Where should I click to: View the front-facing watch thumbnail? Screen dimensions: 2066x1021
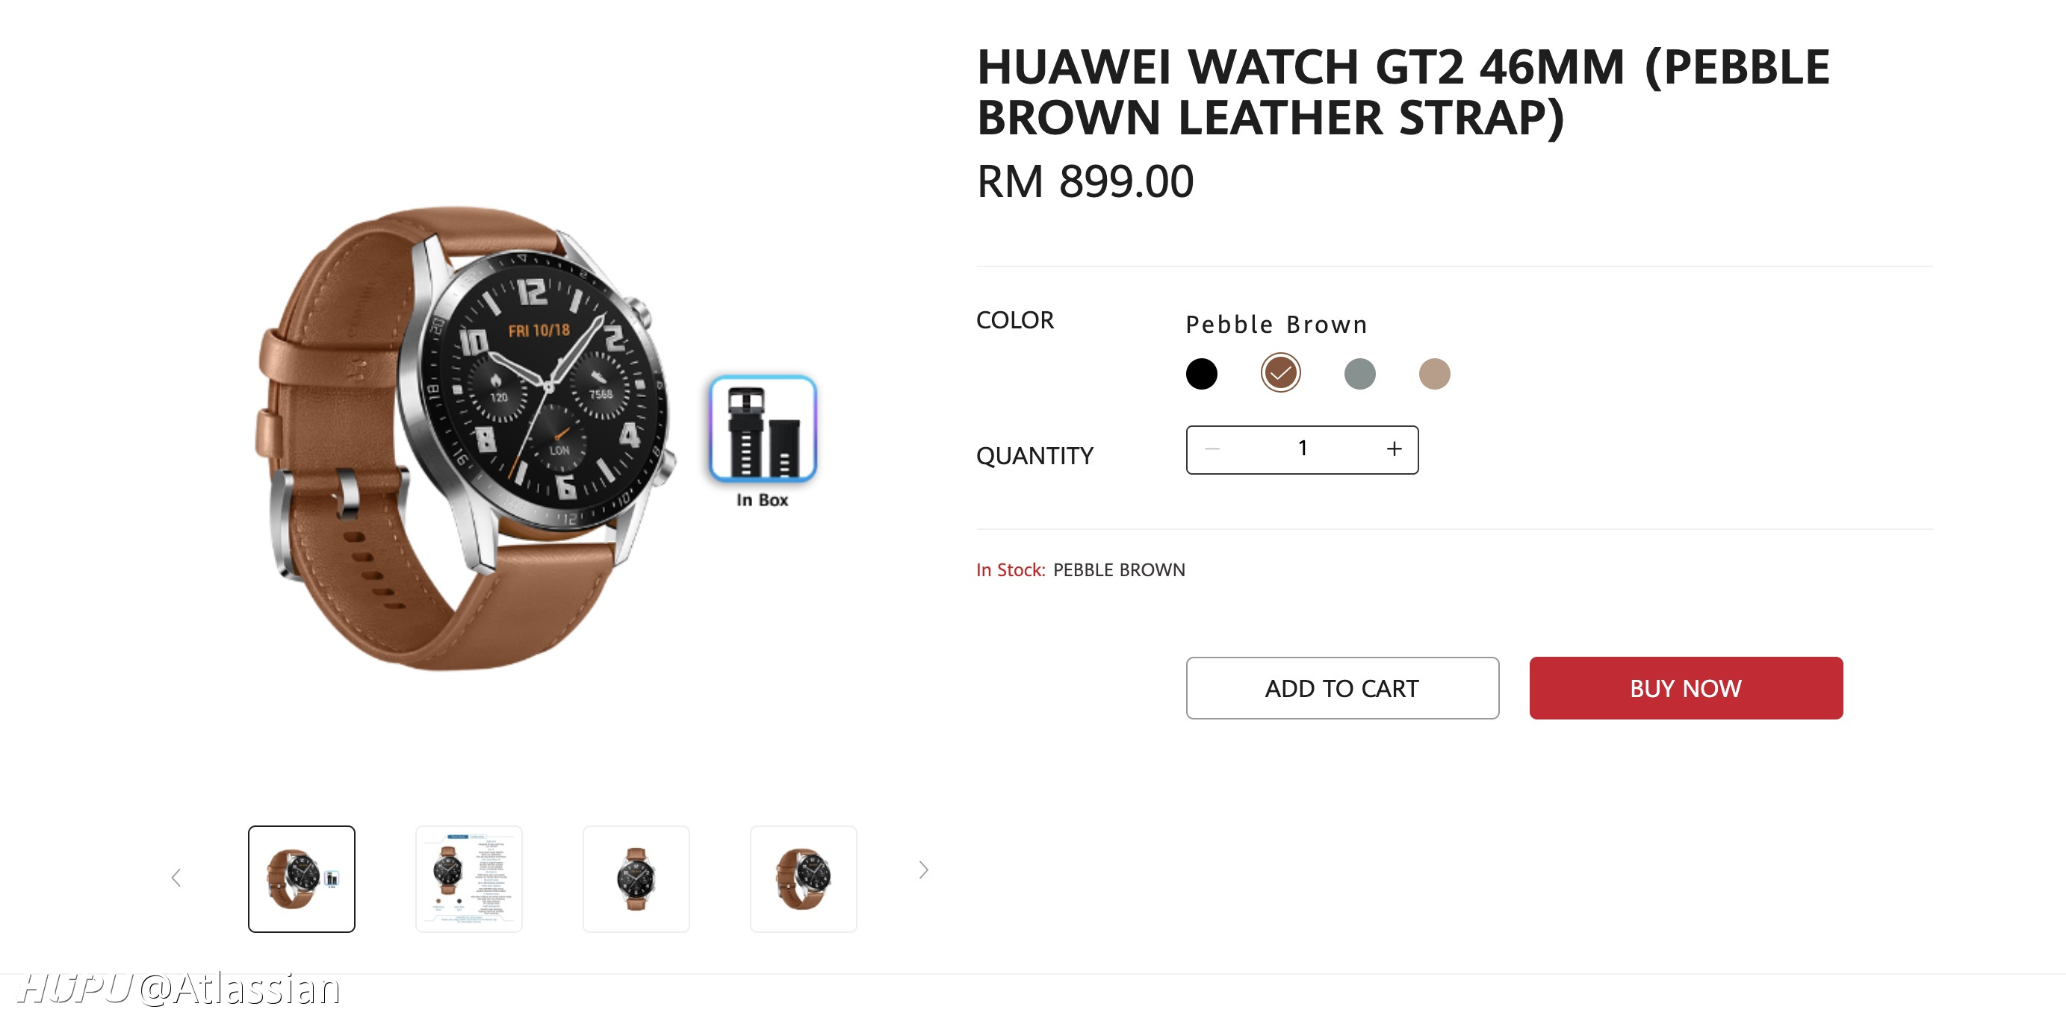point(636,878)
